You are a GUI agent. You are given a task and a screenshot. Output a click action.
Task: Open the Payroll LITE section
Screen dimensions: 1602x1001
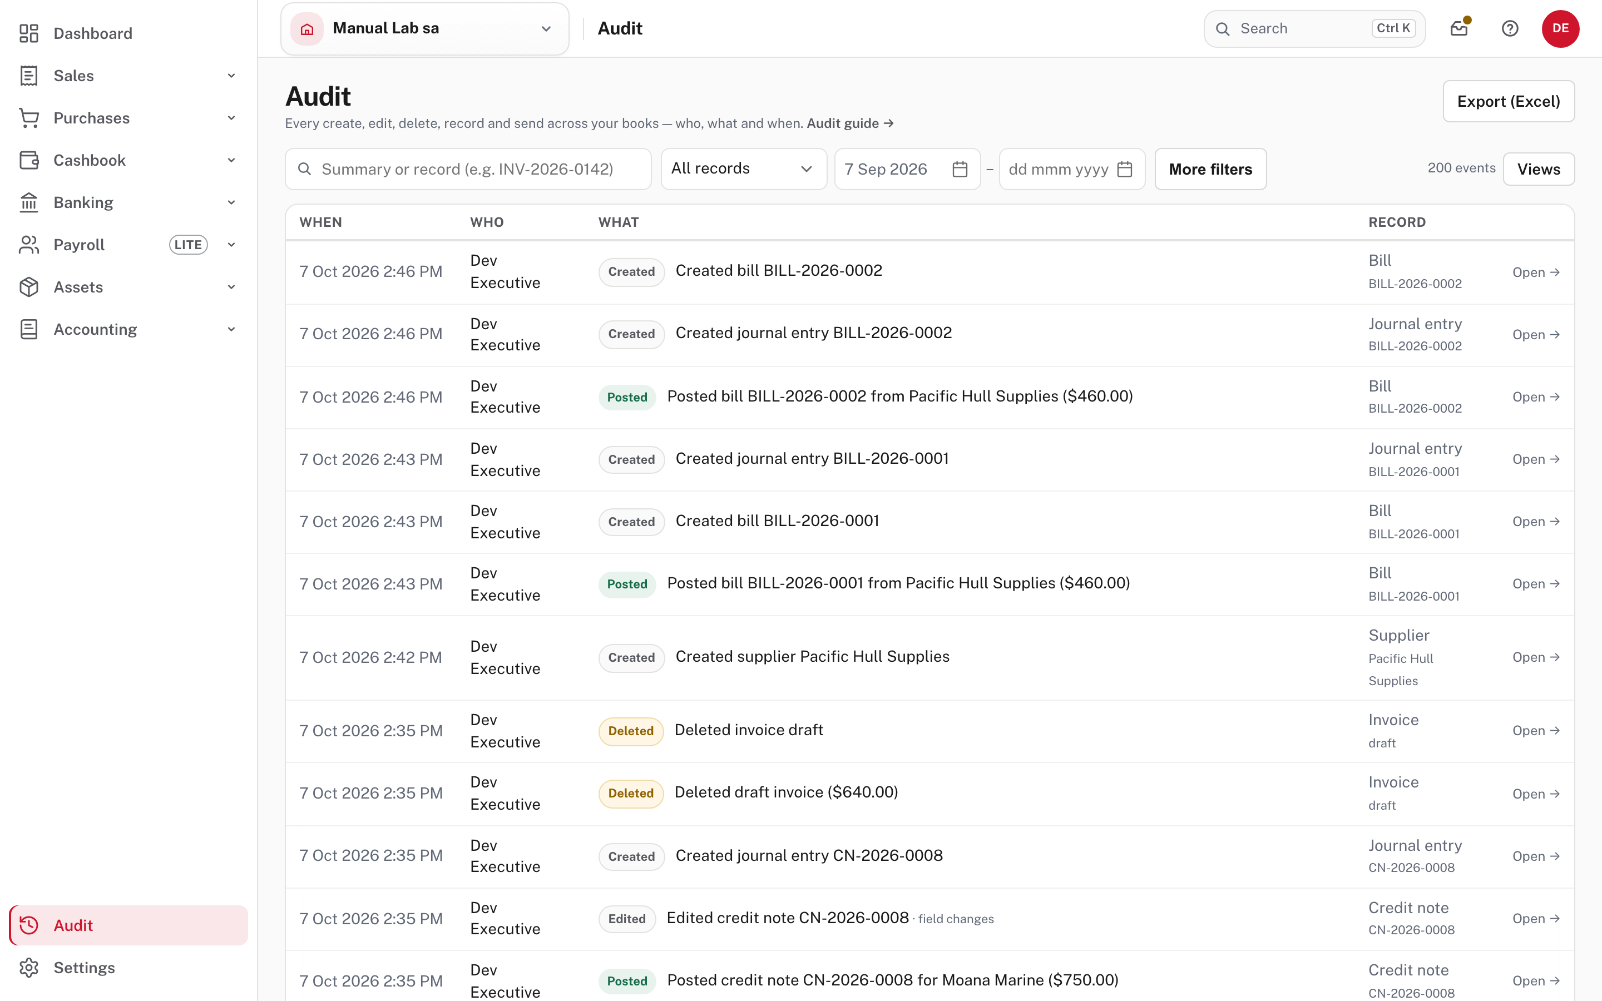[x=128, y=245]
